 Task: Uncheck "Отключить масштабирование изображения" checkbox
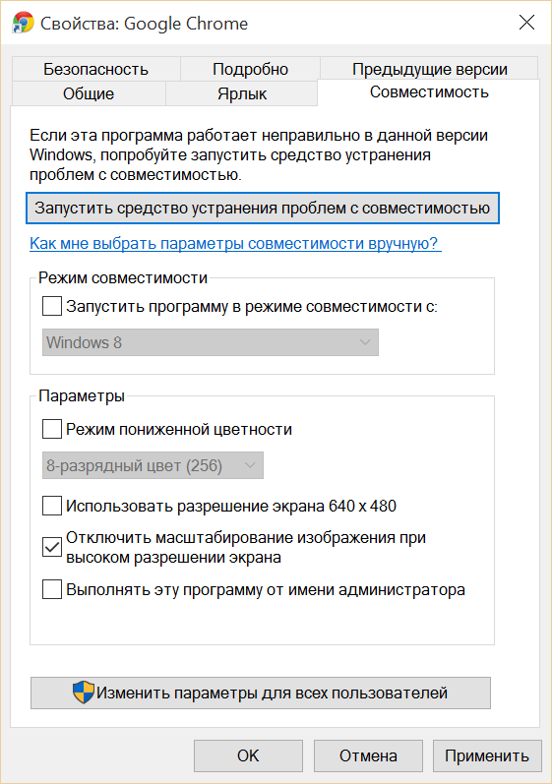click(52, 547)
